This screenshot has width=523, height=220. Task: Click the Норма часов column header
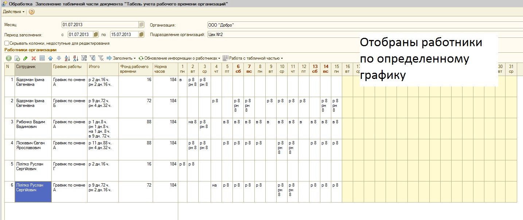pyautogui.click(x=165, y=69)
